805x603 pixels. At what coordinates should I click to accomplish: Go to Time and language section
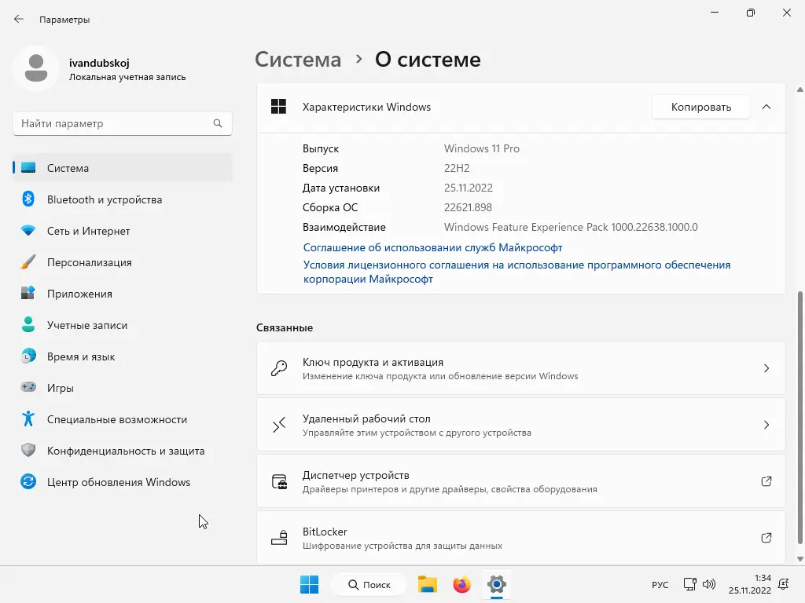pos(81,356)
